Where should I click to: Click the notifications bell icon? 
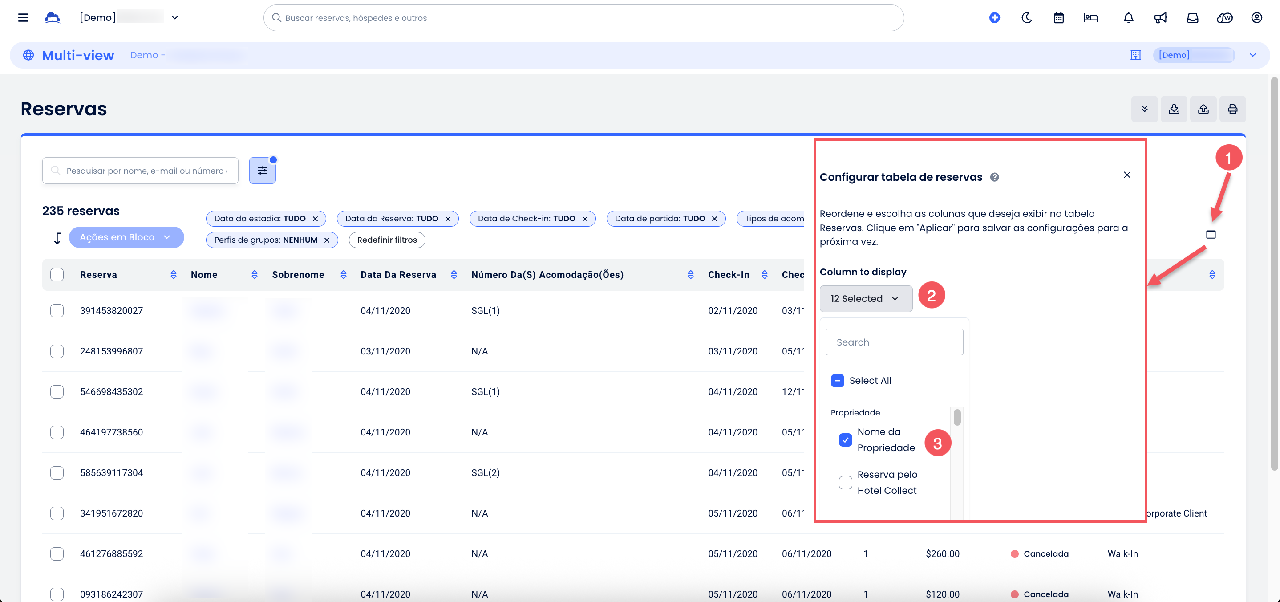(x=1128, y=18)
